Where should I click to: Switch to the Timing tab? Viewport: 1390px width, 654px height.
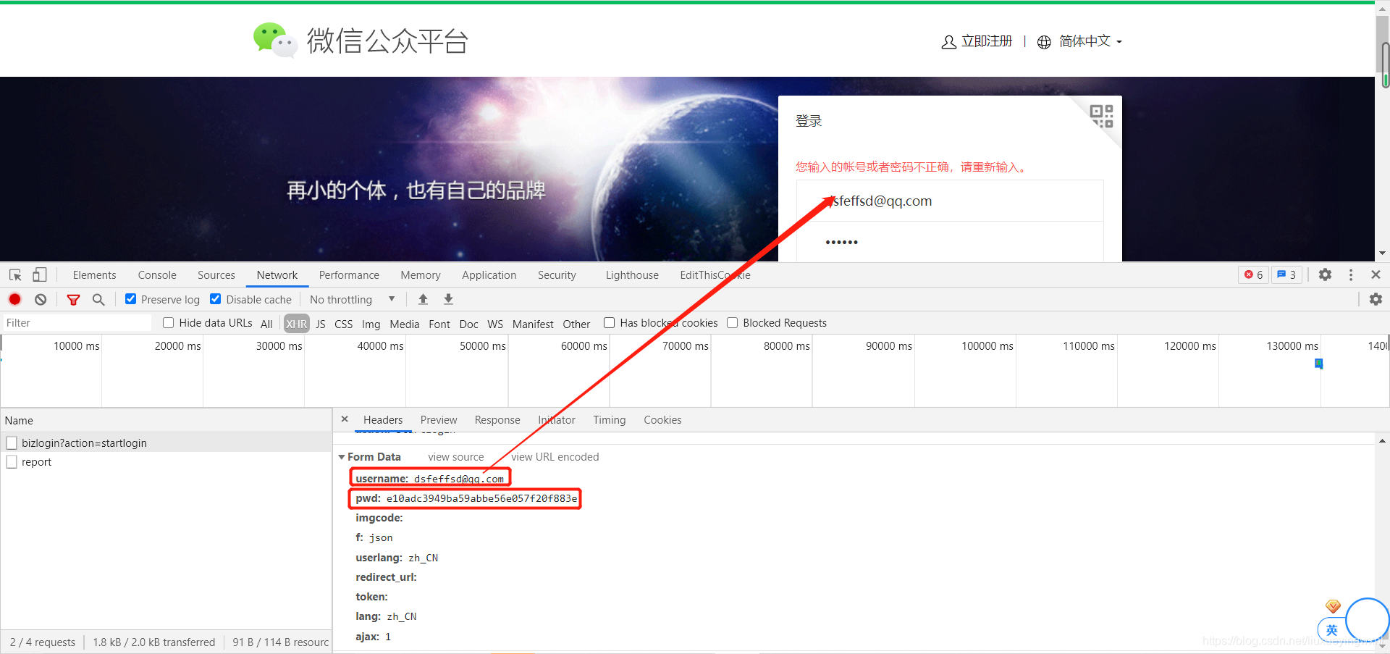[x=610, y=420]
